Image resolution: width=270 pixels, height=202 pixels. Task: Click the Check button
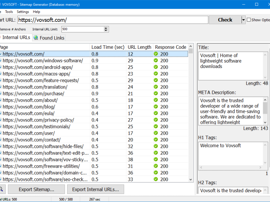[225, 20]
